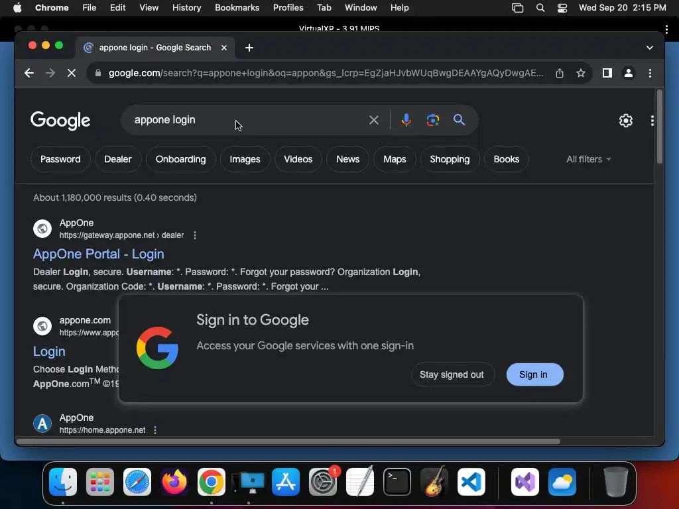The image size is (679, 509).
Task: Launch Firefox from the Dock
Action: pyautogui.click(x=174, y=482)
